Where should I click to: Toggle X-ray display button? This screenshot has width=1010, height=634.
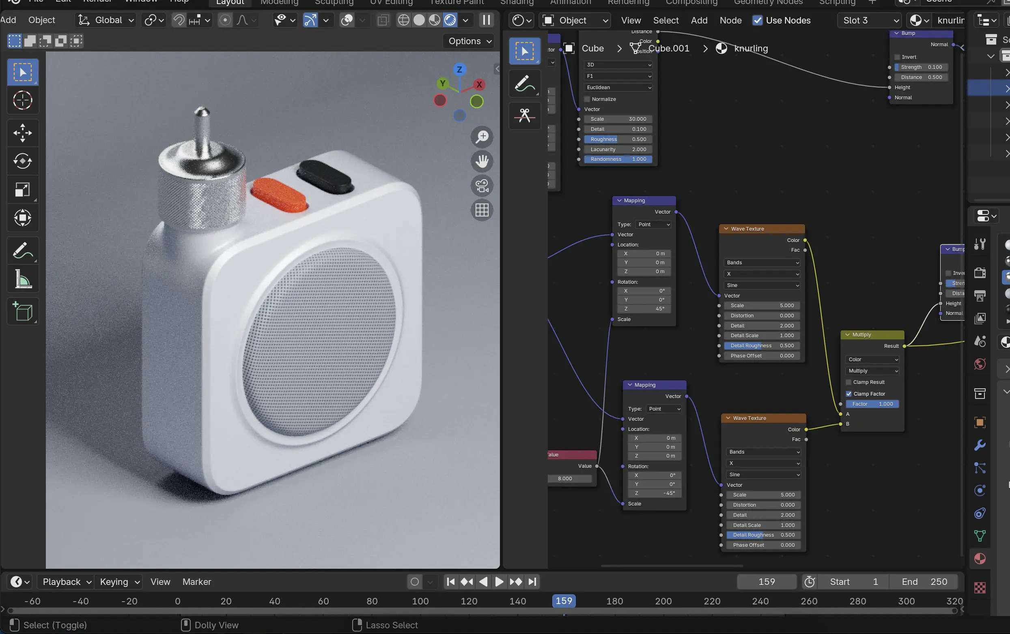click(383, 20)
